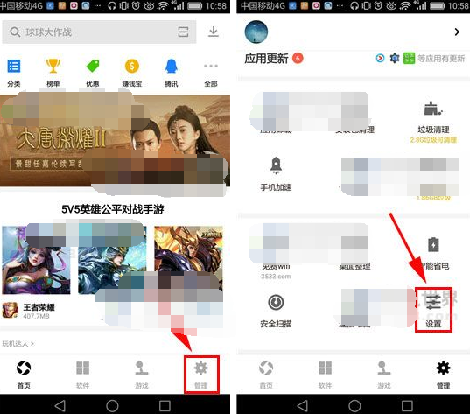
Task: Tap the scan icon in search bar
Action: [183, 32]
